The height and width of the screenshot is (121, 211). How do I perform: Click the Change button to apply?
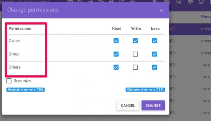pos(153,105)
